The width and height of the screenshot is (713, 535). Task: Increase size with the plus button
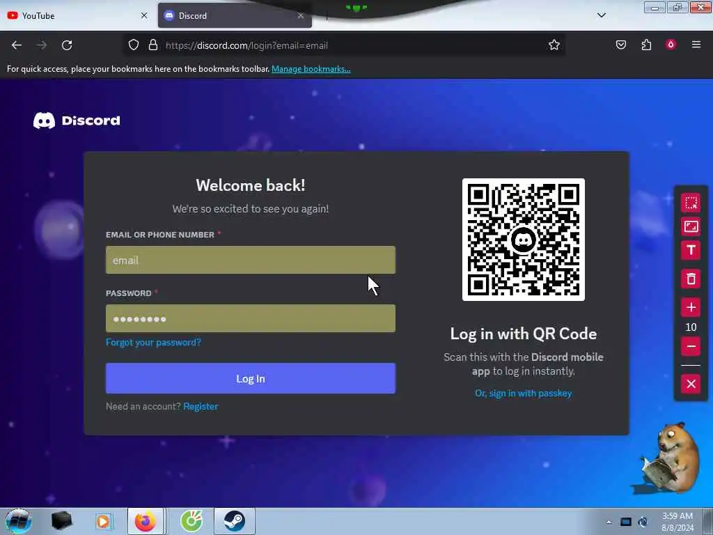691,307
